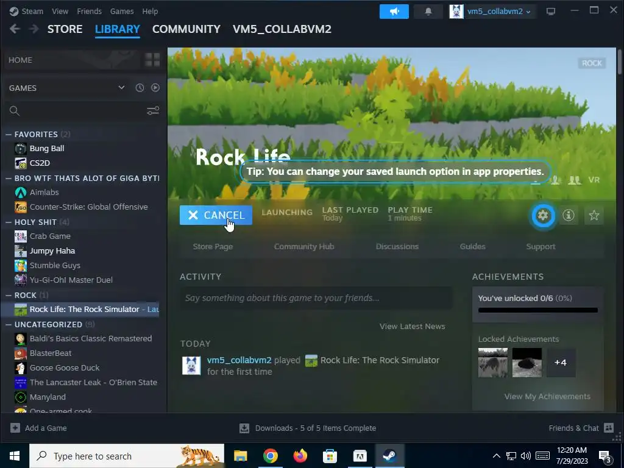This screenshot has width=624, height=468.
Task: Open the +4 locked achievements tile
Action: coord(561,363)
